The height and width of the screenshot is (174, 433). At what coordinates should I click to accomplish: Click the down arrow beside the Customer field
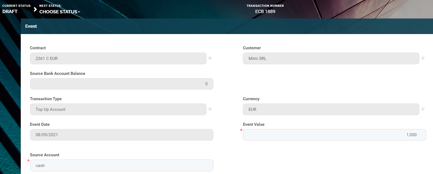[x=423, y=58]
